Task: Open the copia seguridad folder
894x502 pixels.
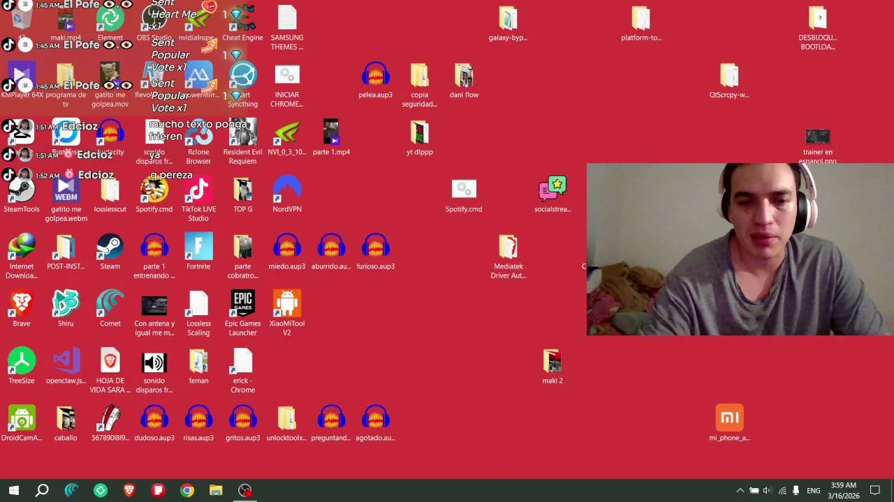Action: (419, 85)
